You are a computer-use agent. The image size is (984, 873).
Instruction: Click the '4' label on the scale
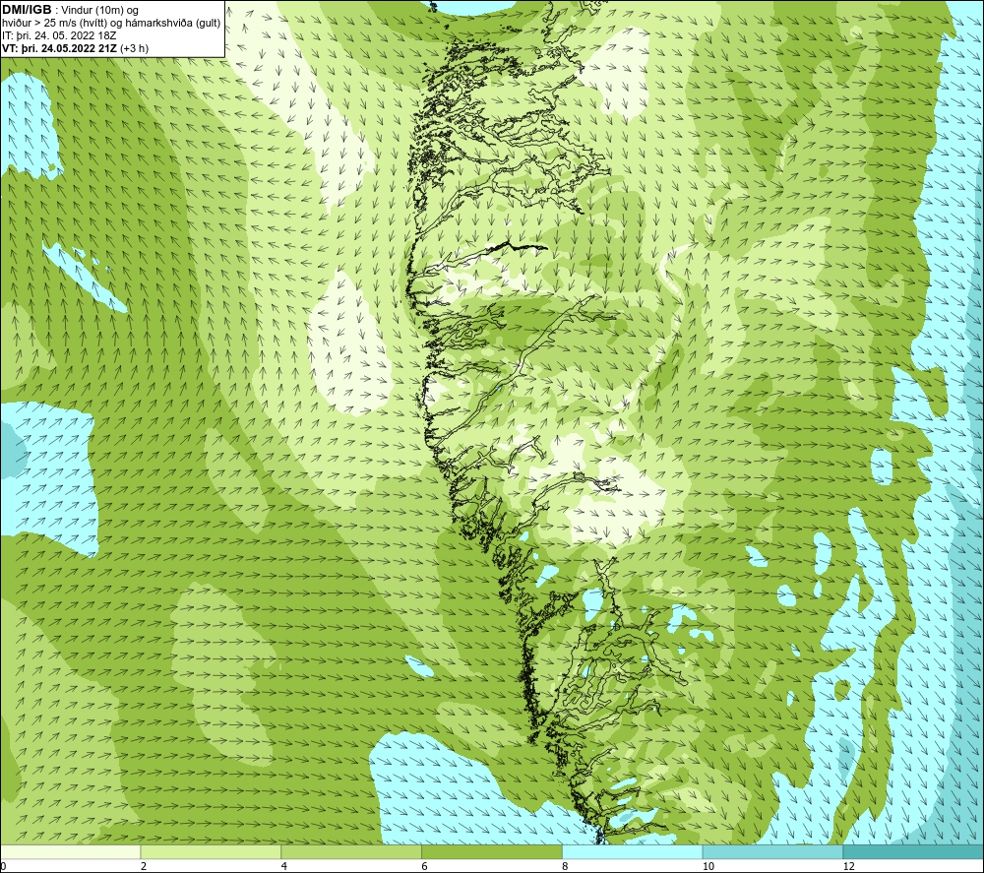click(284, 866)
